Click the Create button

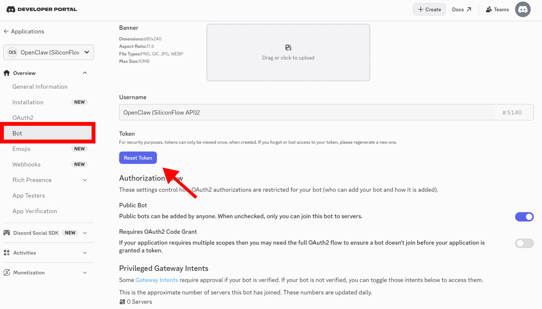(x=429, y=9)
